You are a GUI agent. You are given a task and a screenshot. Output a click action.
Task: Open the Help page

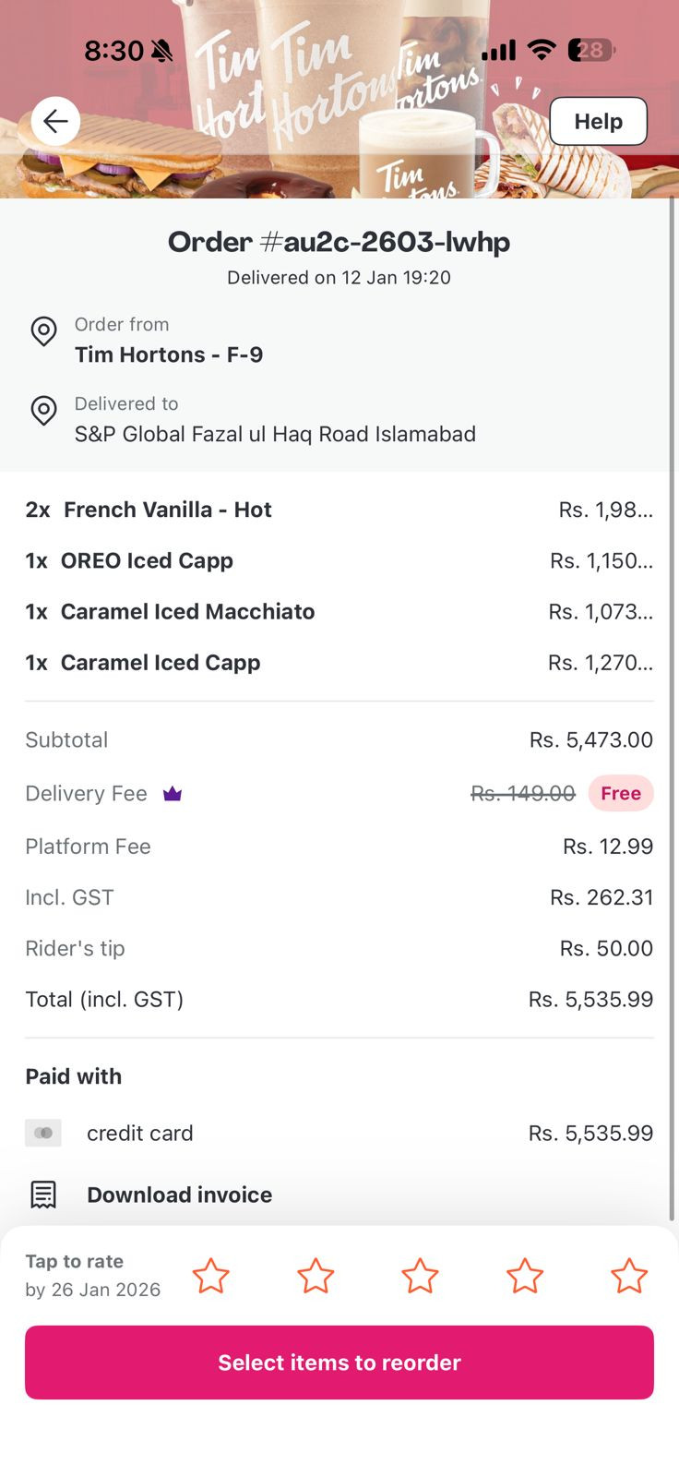click(x=598, y=121)
